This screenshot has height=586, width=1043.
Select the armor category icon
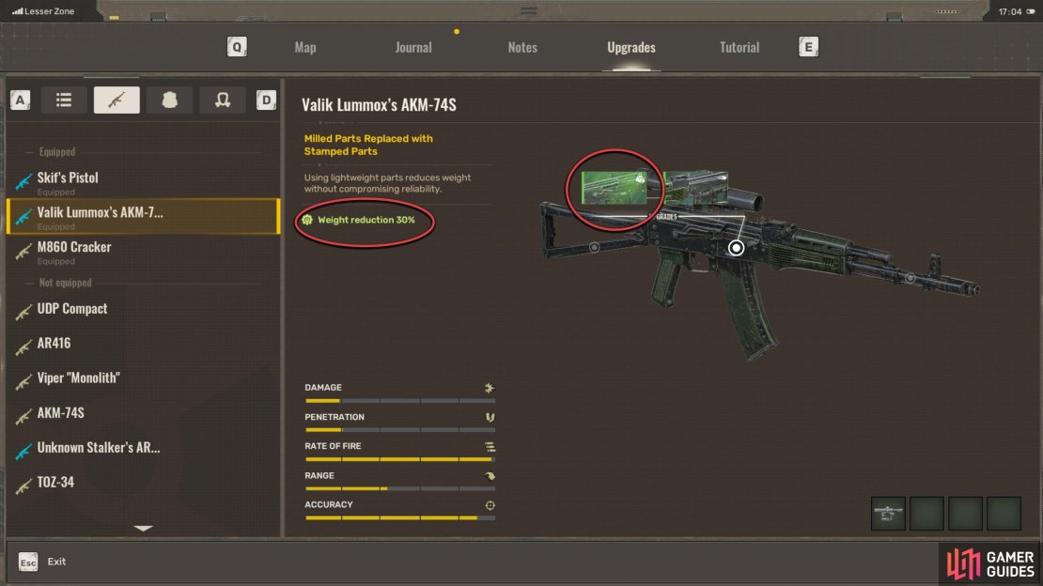(x=170, y=100)
